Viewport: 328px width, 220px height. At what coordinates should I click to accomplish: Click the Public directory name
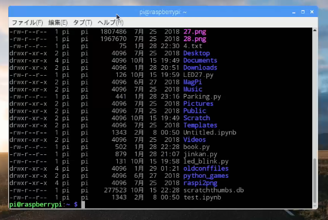click(194, 111)
